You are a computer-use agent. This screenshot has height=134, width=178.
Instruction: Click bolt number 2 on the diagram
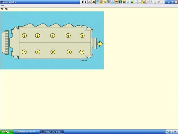[x=53, y=52]
